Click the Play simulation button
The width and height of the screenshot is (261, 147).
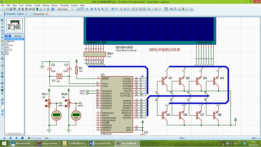tap(5, 138)
